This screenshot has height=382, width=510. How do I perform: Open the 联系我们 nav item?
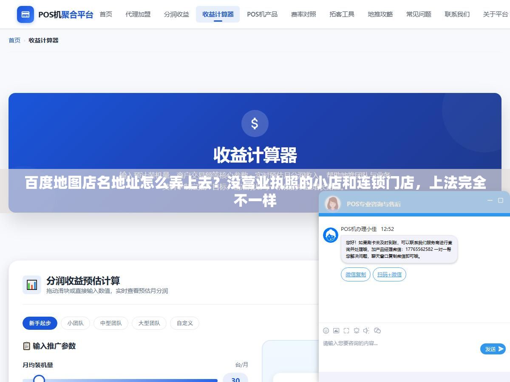(x=457, y=14)
